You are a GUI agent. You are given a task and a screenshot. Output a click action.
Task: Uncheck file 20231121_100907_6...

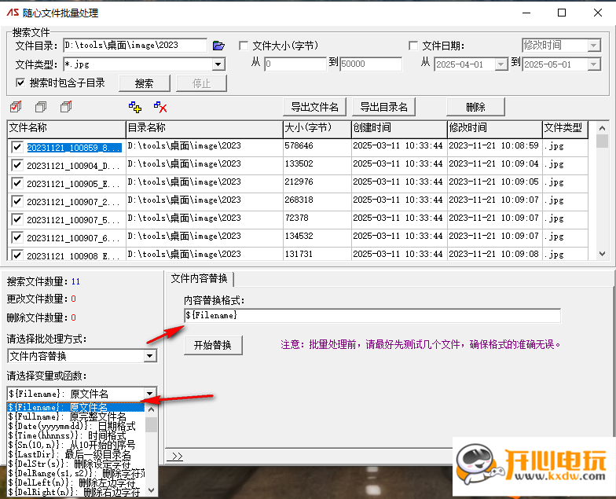point(17,237)
